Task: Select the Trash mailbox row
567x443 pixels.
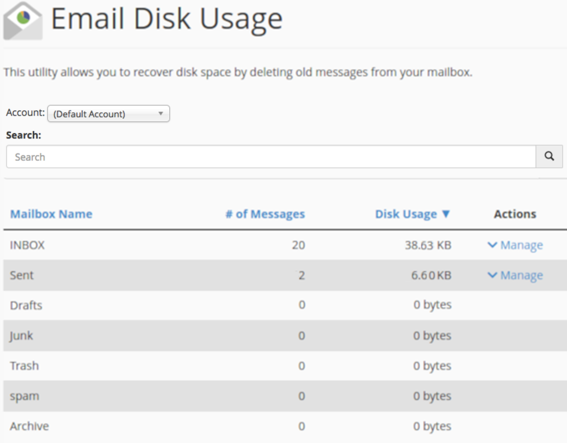Action: (25, 366)
